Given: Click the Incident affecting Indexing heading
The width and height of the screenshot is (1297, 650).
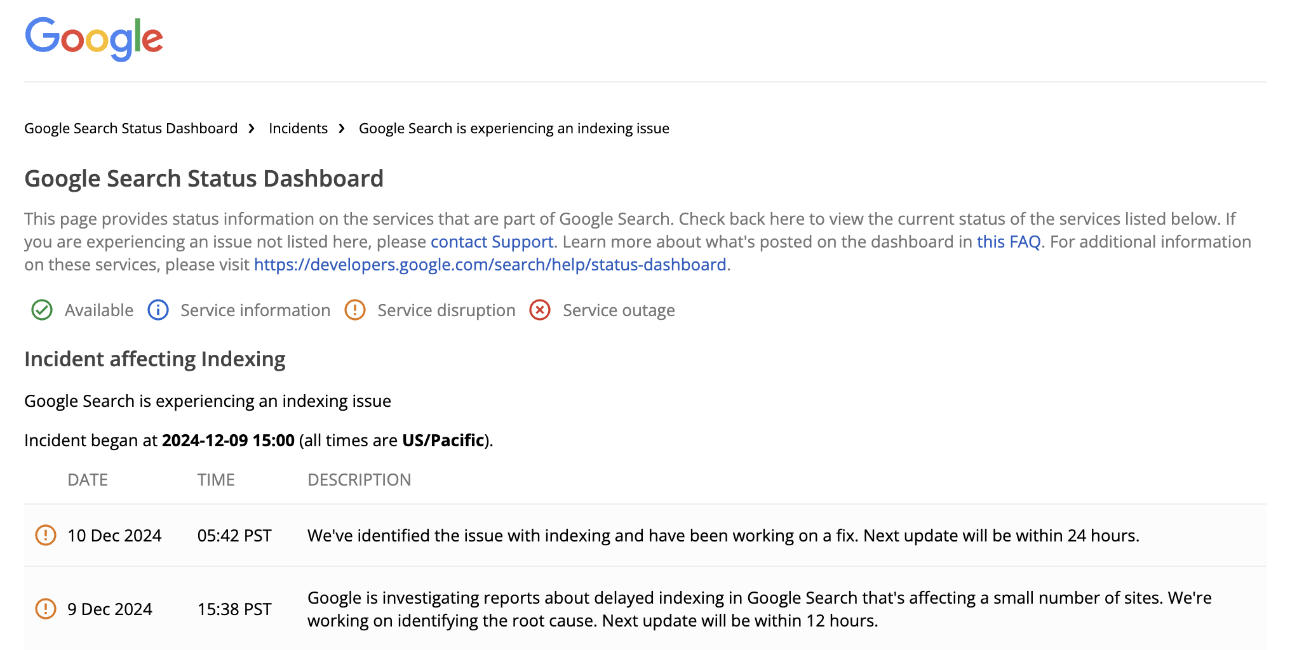Looking at the screenshot, I should pyautogui.click(x=154, y=359).
